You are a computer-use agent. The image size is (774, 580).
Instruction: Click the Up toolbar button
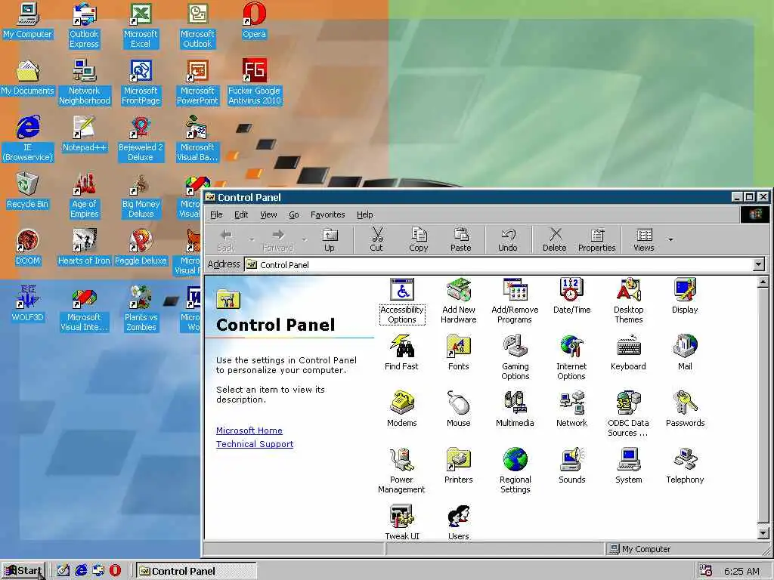tap(330, 239)
